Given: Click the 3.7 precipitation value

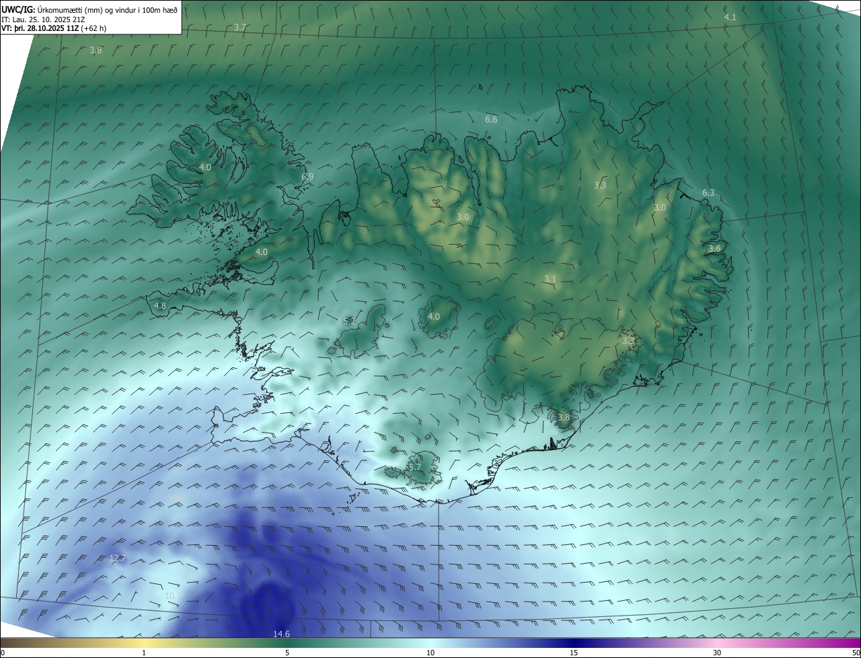Looking at the screenshot, I should (x=240, y=28).
